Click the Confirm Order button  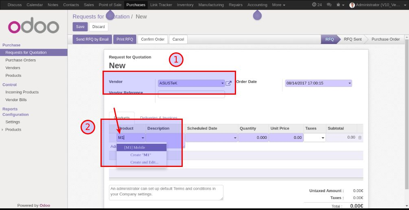tap(153, 39)
